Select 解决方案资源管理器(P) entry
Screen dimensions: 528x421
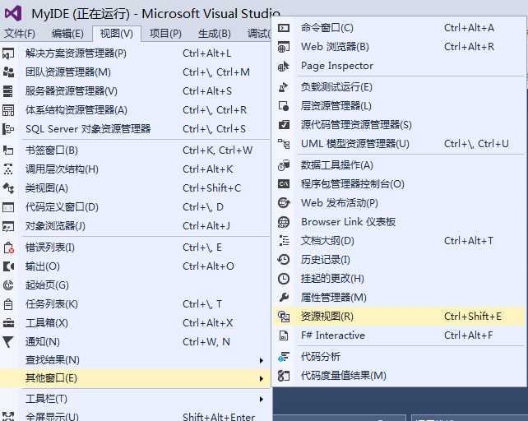pyautogui.click(x=135, y=53)
